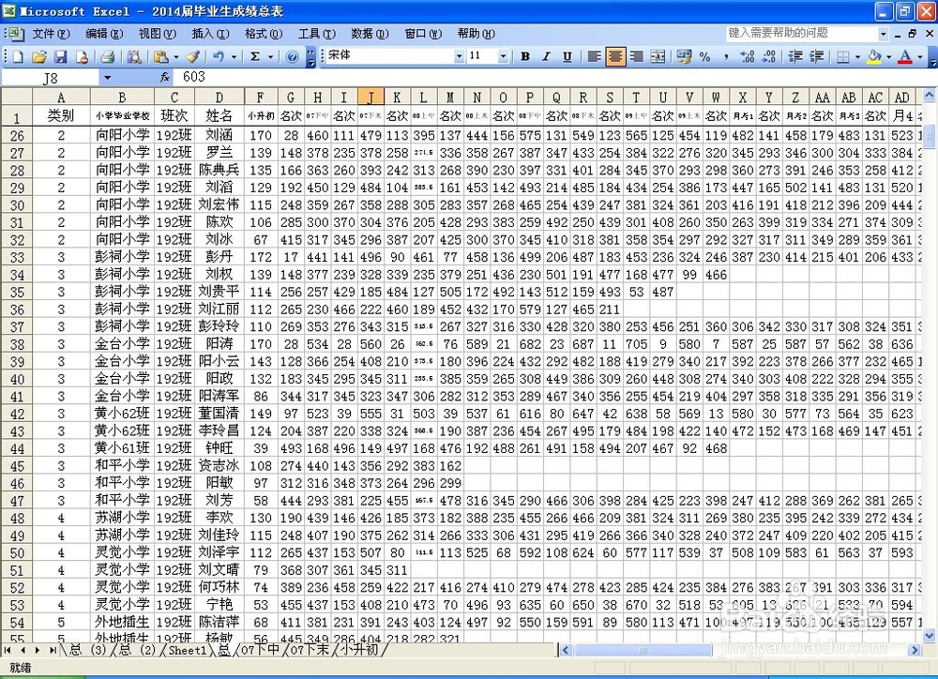Toggle italic formatting
The height and width of the screenshot is (679, 938).
pos(545,56)
